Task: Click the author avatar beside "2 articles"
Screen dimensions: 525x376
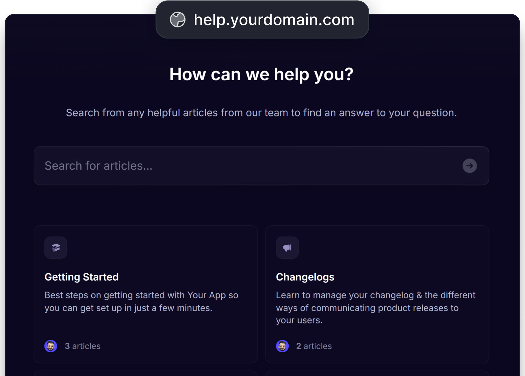Action: pos(282,346)
